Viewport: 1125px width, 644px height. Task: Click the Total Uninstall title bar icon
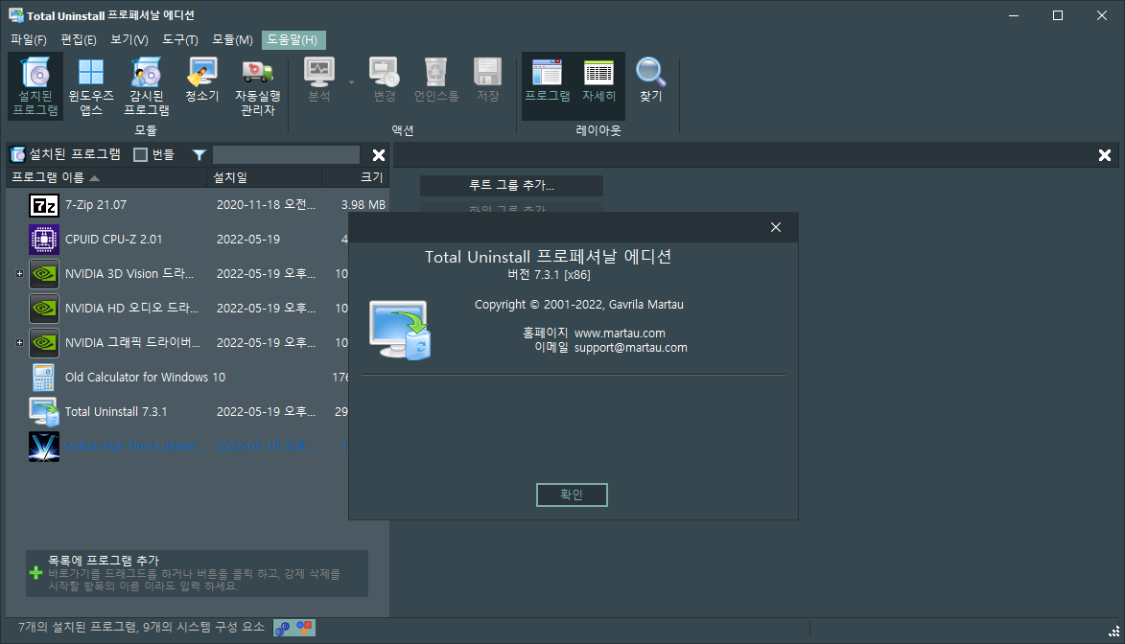click(x=15, y=15)
